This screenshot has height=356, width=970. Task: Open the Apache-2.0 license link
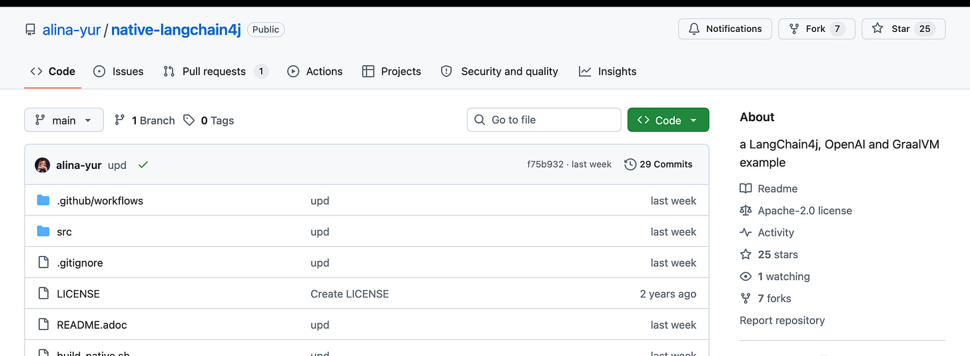pyautogui.click(x=796, y=211)
